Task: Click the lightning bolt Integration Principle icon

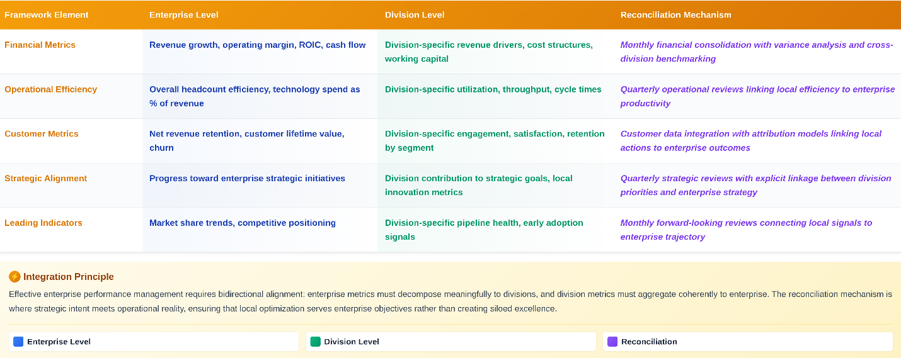Action: [x=14, y=277]
